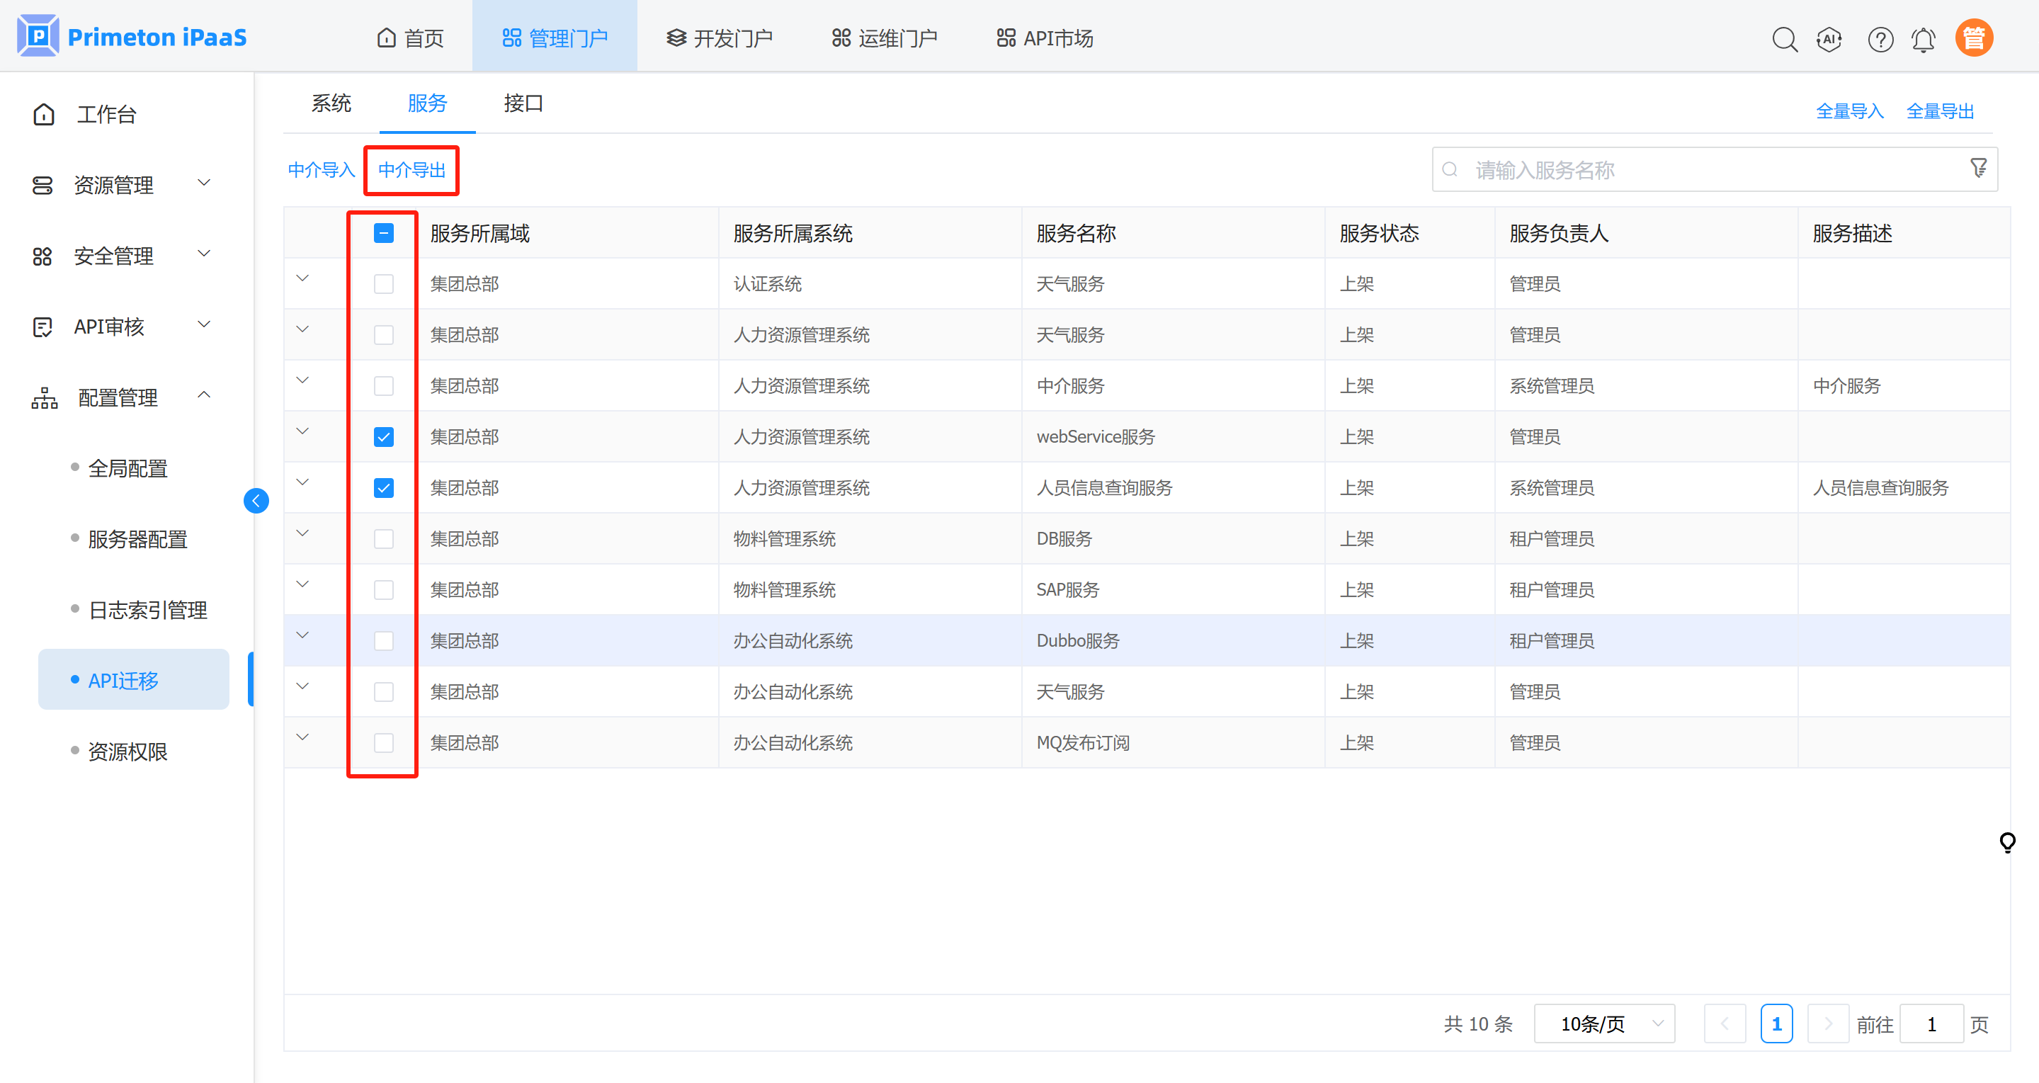This screenshot has width=2039, height=1083.
Task: Check the Dubbo服务 row checkbox
Action: pos(383,640)
